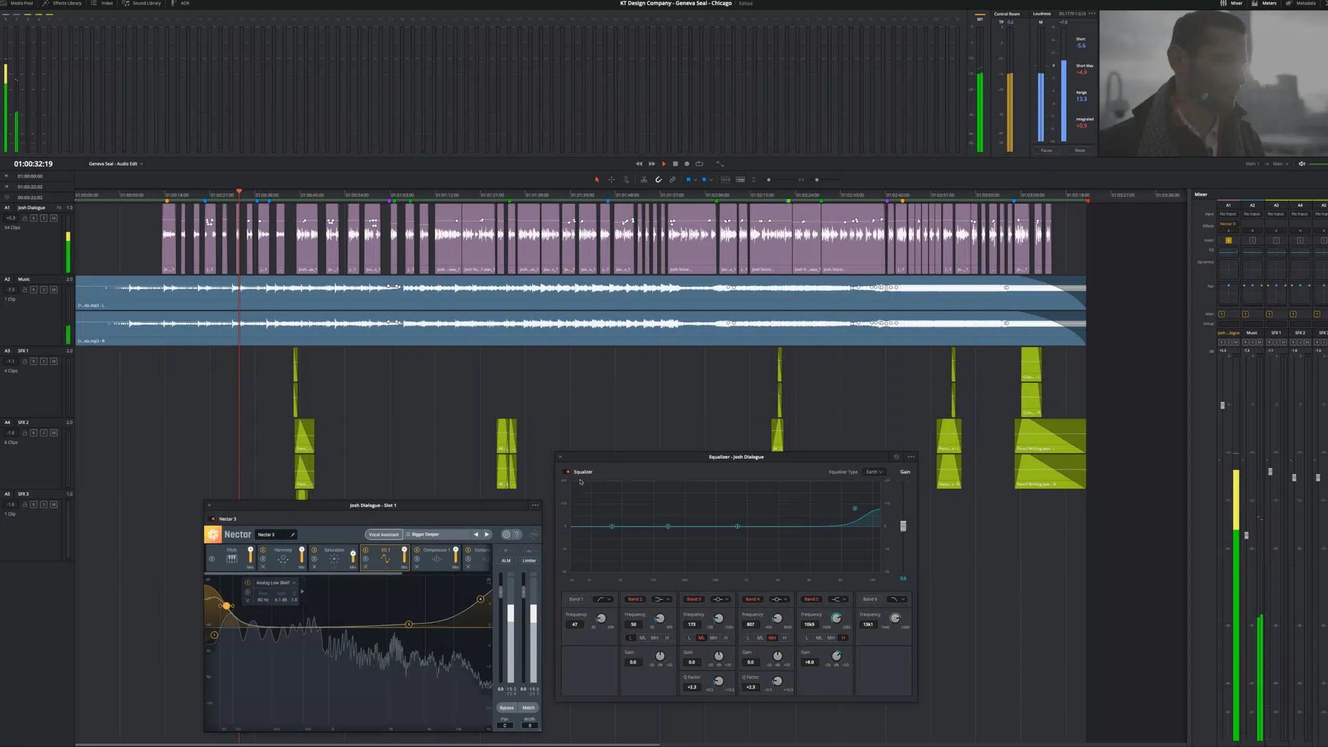Click the Match button in Nectar

[x=528, y=708]
